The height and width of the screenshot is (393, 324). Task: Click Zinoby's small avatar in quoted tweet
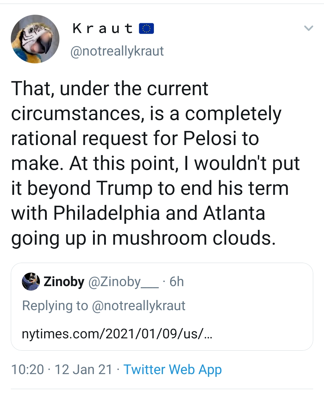31,282
